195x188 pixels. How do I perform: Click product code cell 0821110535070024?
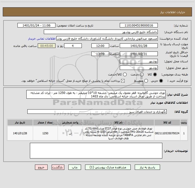(x=167, y=133)
